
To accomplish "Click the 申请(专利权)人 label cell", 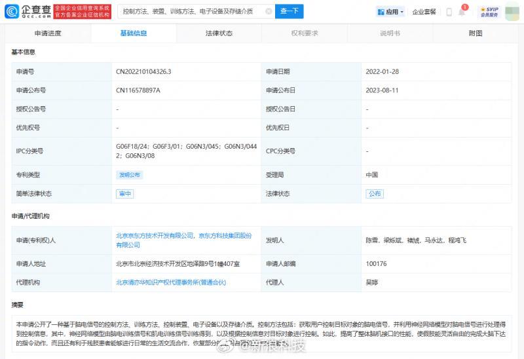I will [62, 240].
